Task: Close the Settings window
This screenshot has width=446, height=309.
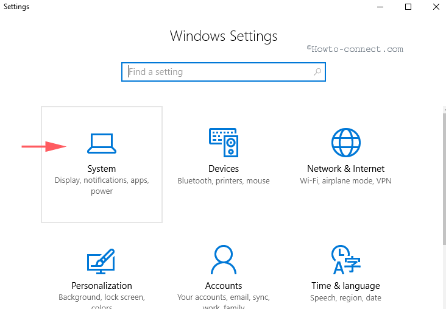Action: (x=436, y=7)
